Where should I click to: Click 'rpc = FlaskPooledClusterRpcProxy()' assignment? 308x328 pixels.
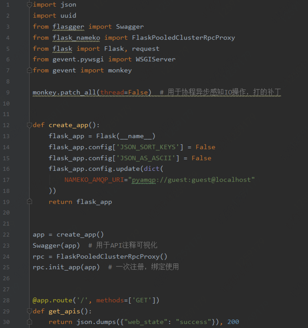pos(100,257)
